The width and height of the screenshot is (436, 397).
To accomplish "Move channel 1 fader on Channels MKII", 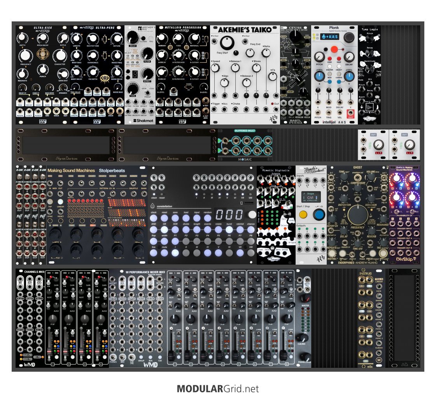I will point(49,351).
